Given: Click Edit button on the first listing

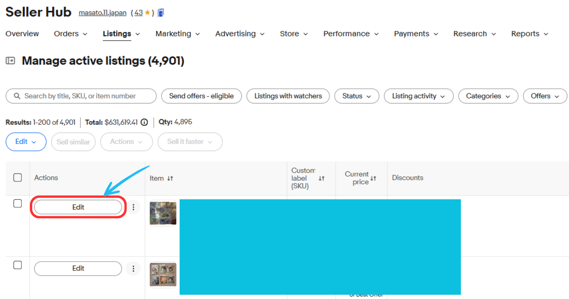Looking at the screenshot, I should point(78,207).
